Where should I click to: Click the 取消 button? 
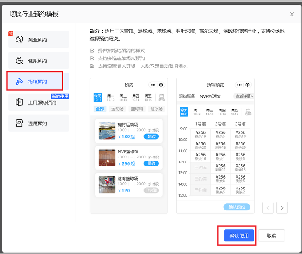[271, 236]
